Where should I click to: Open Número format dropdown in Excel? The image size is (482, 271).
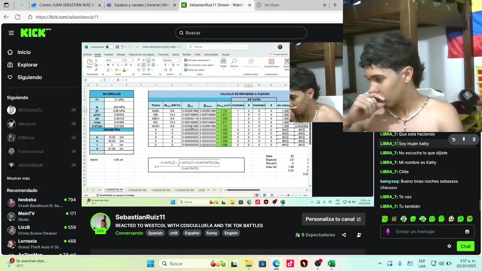180,60
